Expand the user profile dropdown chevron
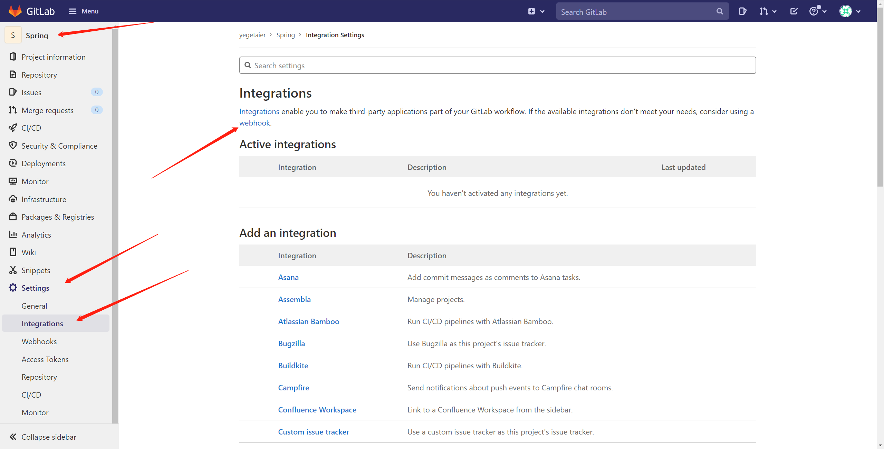This screenshot has width=884, height=449. click(x=858, y=12)
